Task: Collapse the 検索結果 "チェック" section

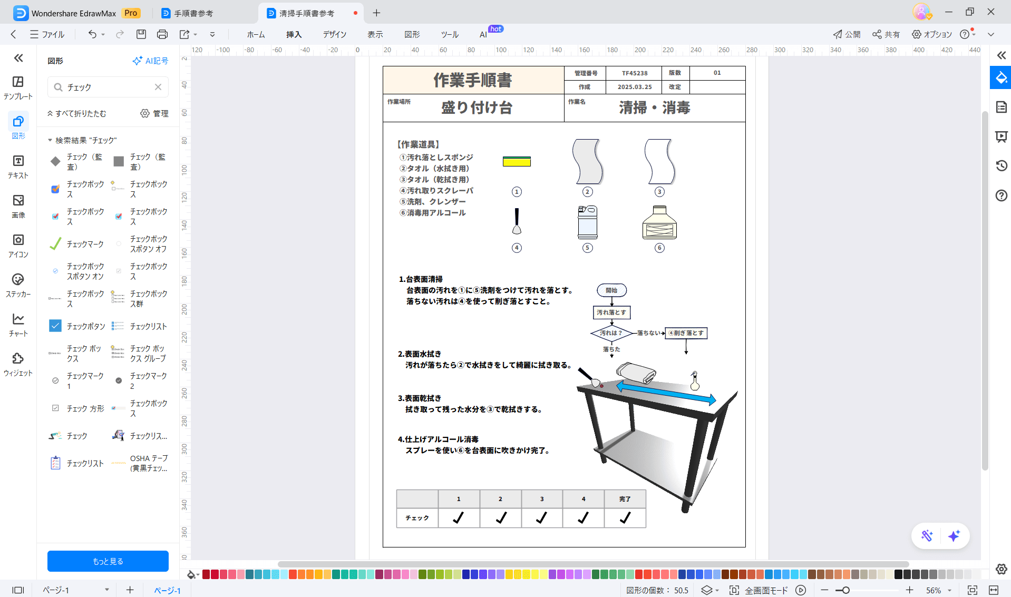Action: (x=50, y=140)
